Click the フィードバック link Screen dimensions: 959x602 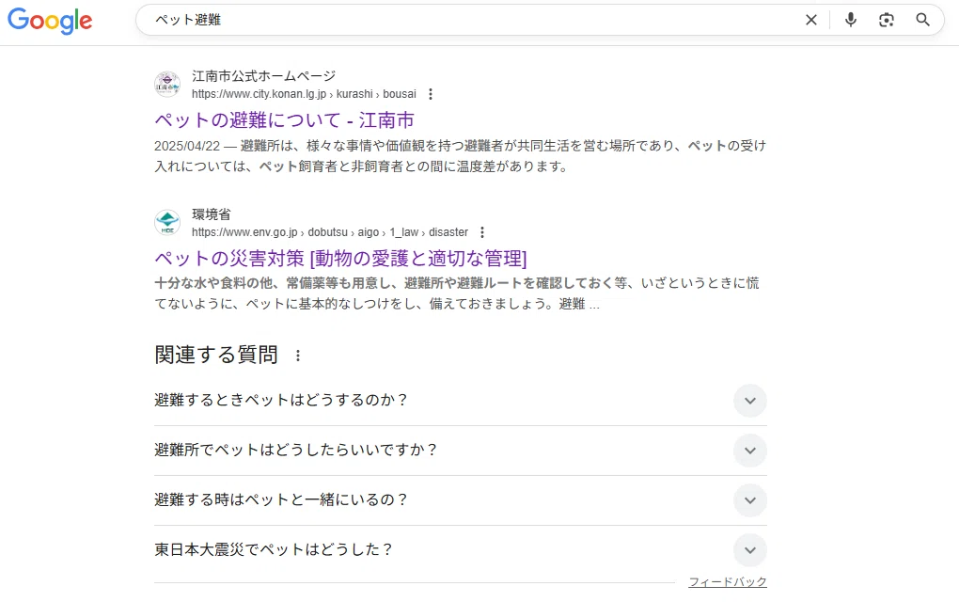728,582
